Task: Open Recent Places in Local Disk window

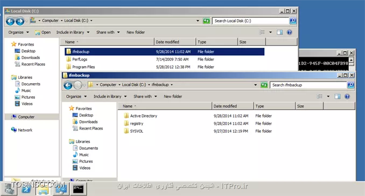Action: (30, 64)
